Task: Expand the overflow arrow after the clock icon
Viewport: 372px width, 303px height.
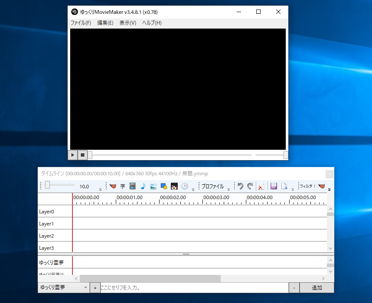Action: [193, 189]
